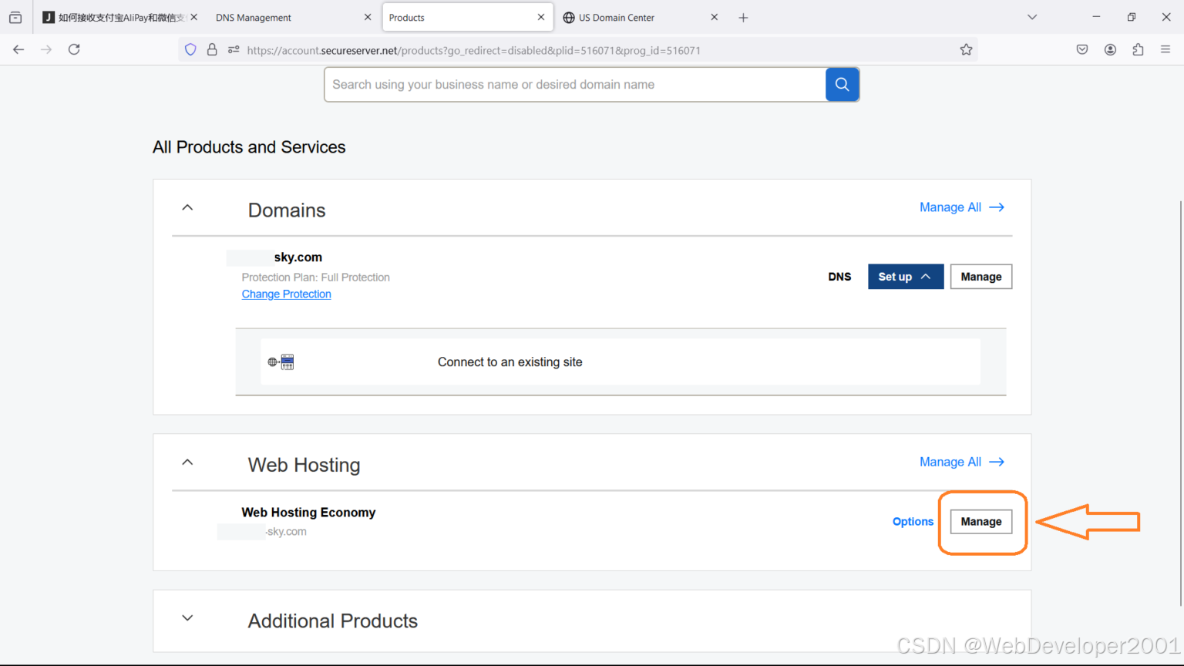This screenshot has width=1184, height=666.
Task: Click the sky.com domain name
Action: 298,257
